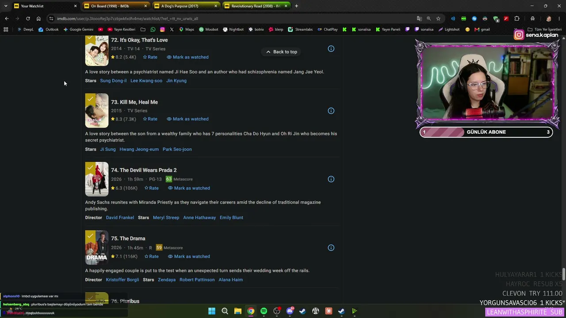
Task: Show info for The Devil Wears Prada 2
Action: [x=331, y=179]
